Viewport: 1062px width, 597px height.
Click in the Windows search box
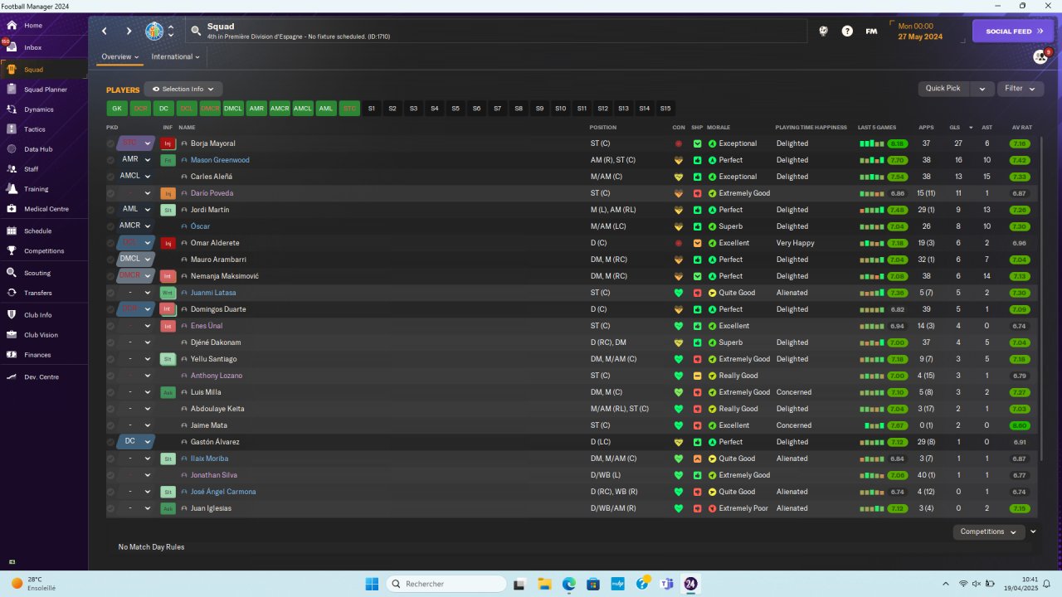(446, 584)
